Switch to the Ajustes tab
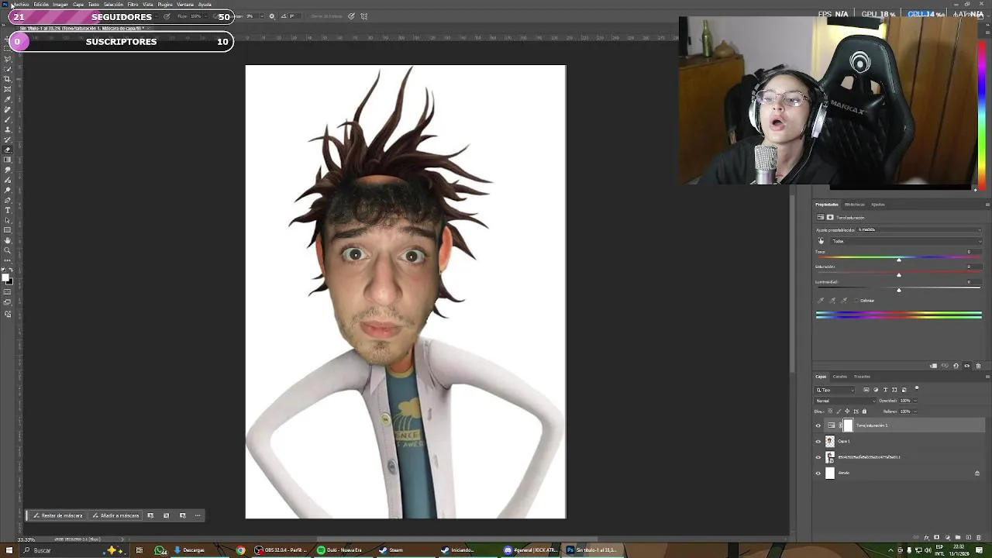 point(878,205)
